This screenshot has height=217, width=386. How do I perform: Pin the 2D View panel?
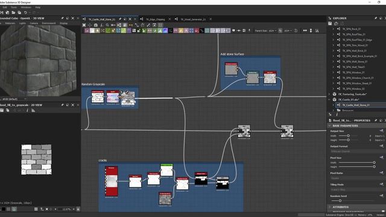coord(63,105)
